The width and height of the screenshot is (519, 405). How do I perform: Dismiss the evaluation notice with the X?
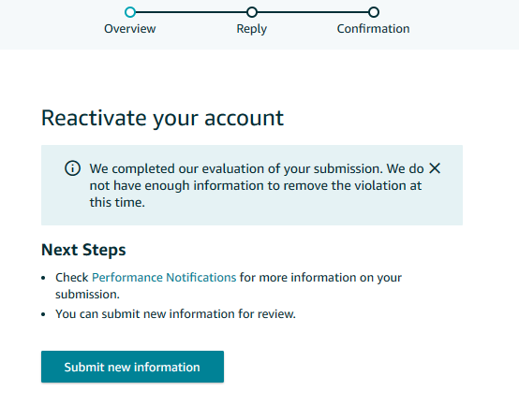tap(435, 168)
